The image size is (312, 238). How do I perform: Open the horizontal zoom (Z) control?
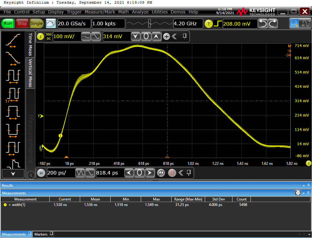tap(161, 173)
